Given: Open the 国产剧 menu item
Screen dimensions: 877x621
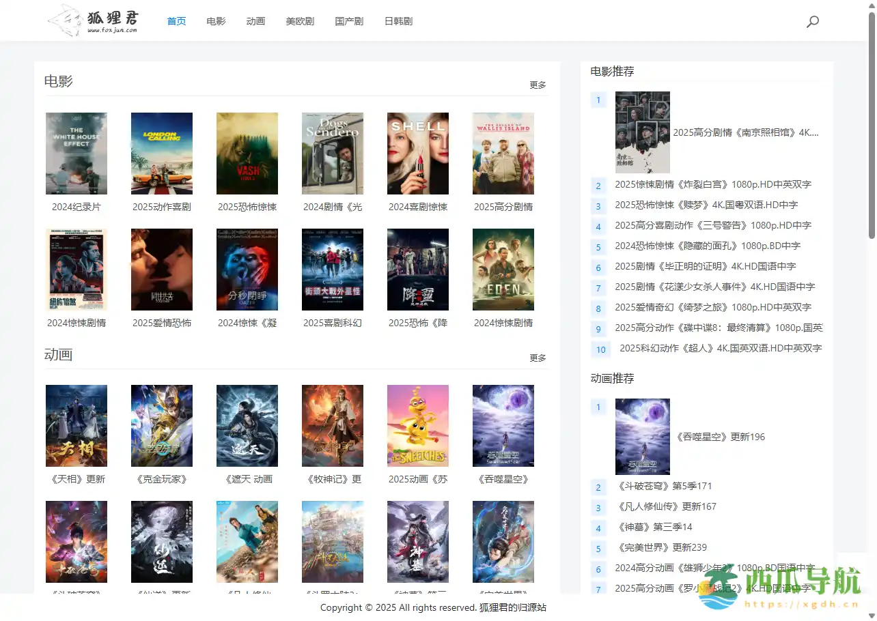Looking at the screenshot, I should tap(349, 21).
